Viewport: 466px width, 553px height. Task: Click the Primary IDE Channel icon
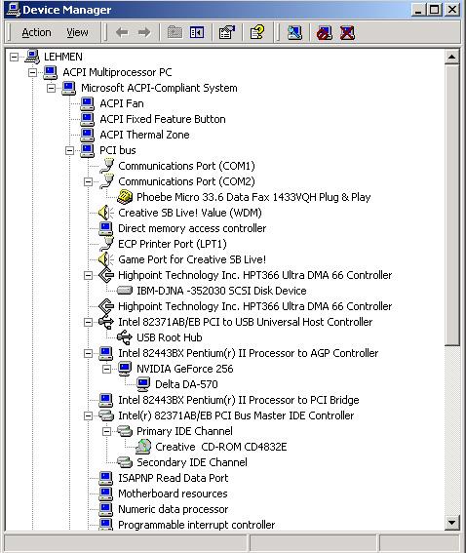click(x=125, y=431)
